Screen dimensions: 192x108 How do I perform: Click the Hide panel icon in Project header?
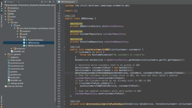(x=54, y=2)
